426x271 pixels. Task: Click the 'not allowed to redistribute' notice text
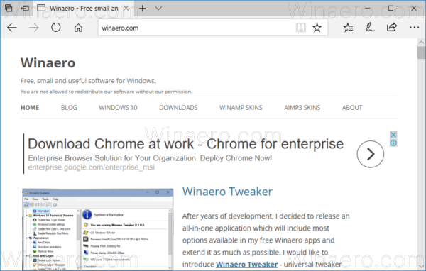click(106, 92)
